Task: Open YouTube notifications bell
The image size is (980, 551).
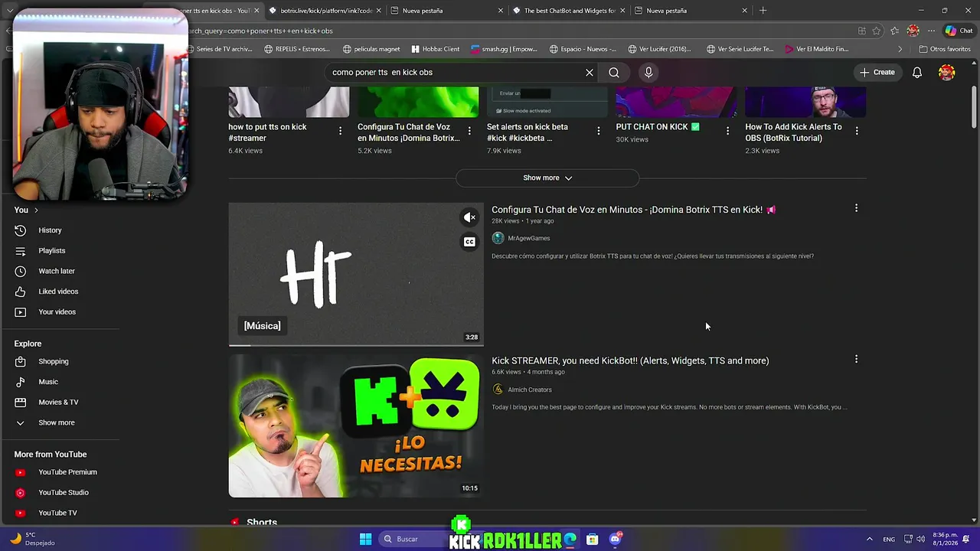Action: 917,72
